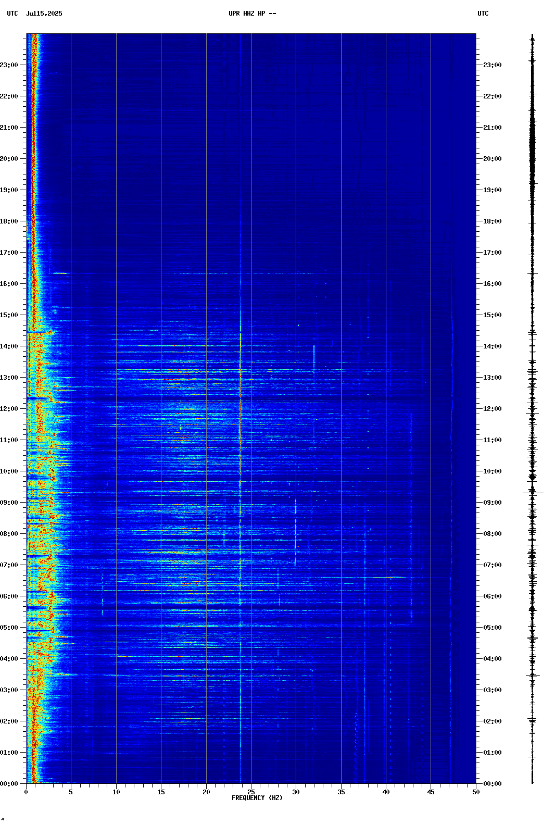Click the '0' frequency tick label
555x825 pixels.
click(x=26, y=792)
